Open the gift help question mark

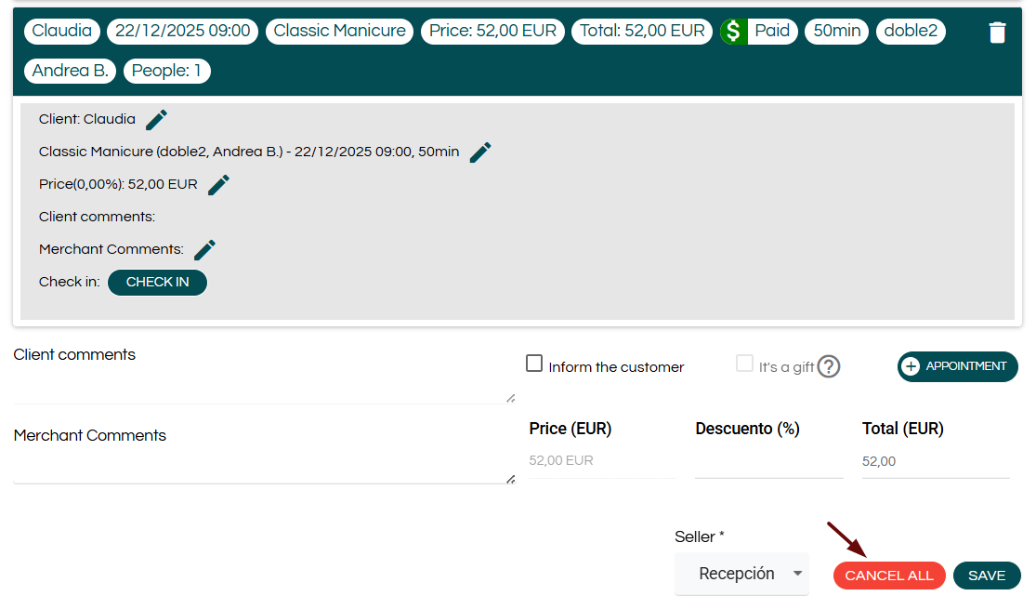[x=828, y=367]
